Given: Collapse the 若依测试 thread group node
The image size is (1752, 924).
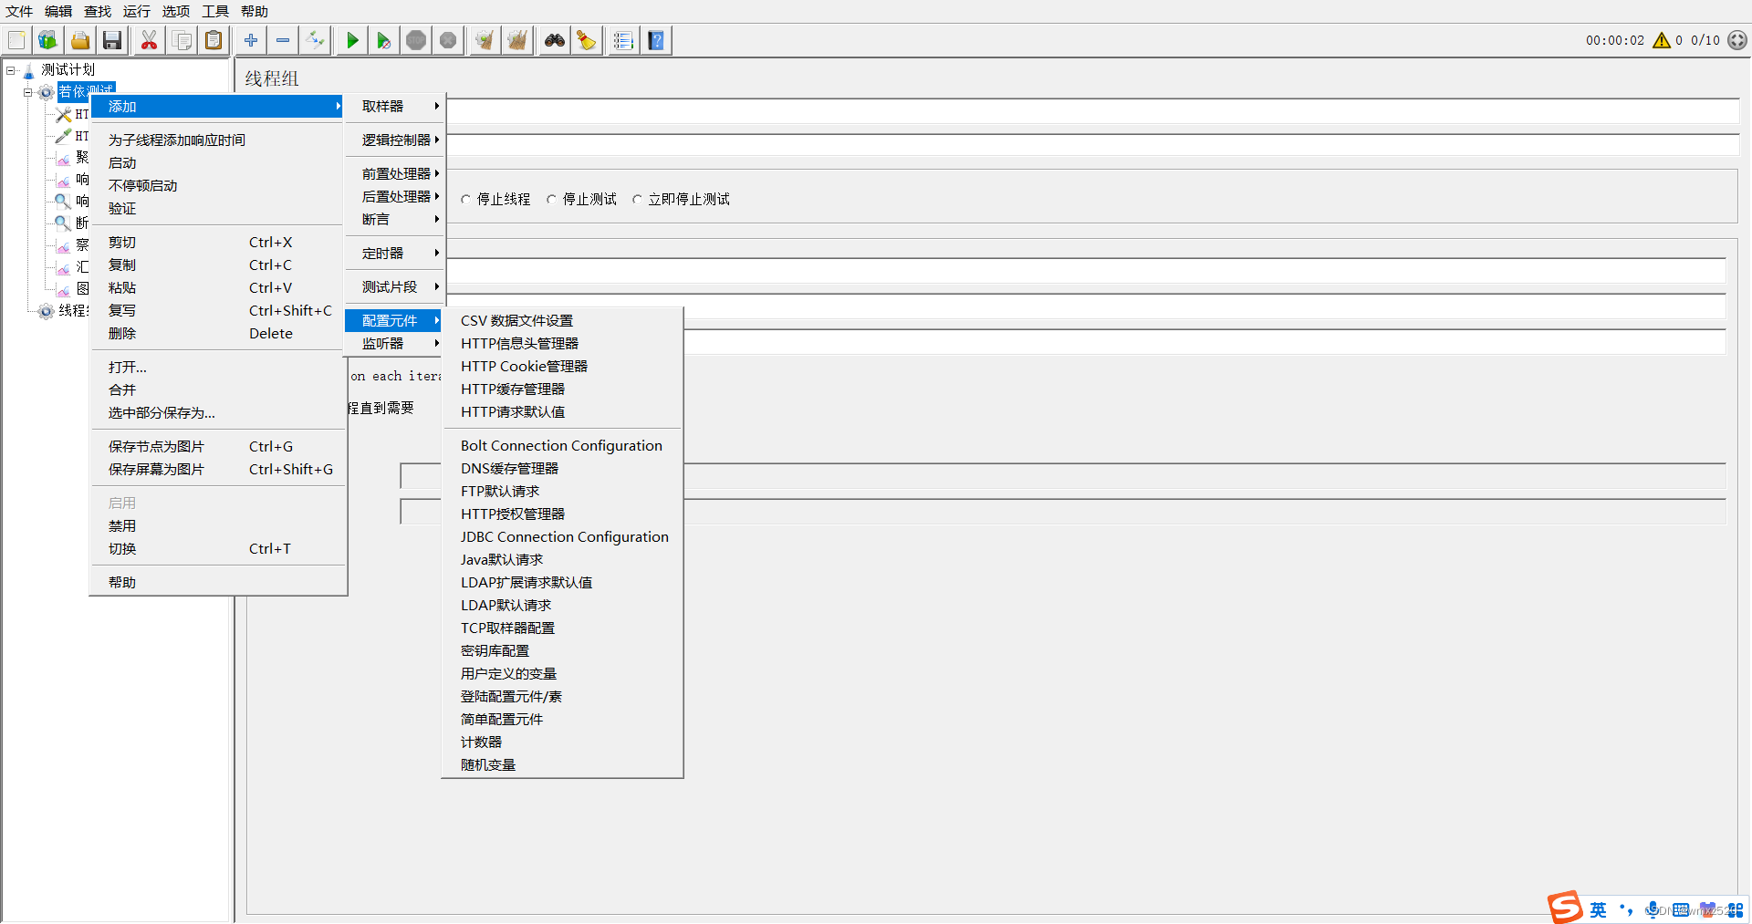Looking at the screenshot, I should [x=28, y=92].
